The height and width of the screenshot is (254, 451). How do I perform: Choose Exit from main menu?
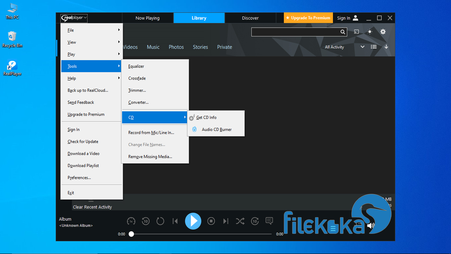pos(92,193)
